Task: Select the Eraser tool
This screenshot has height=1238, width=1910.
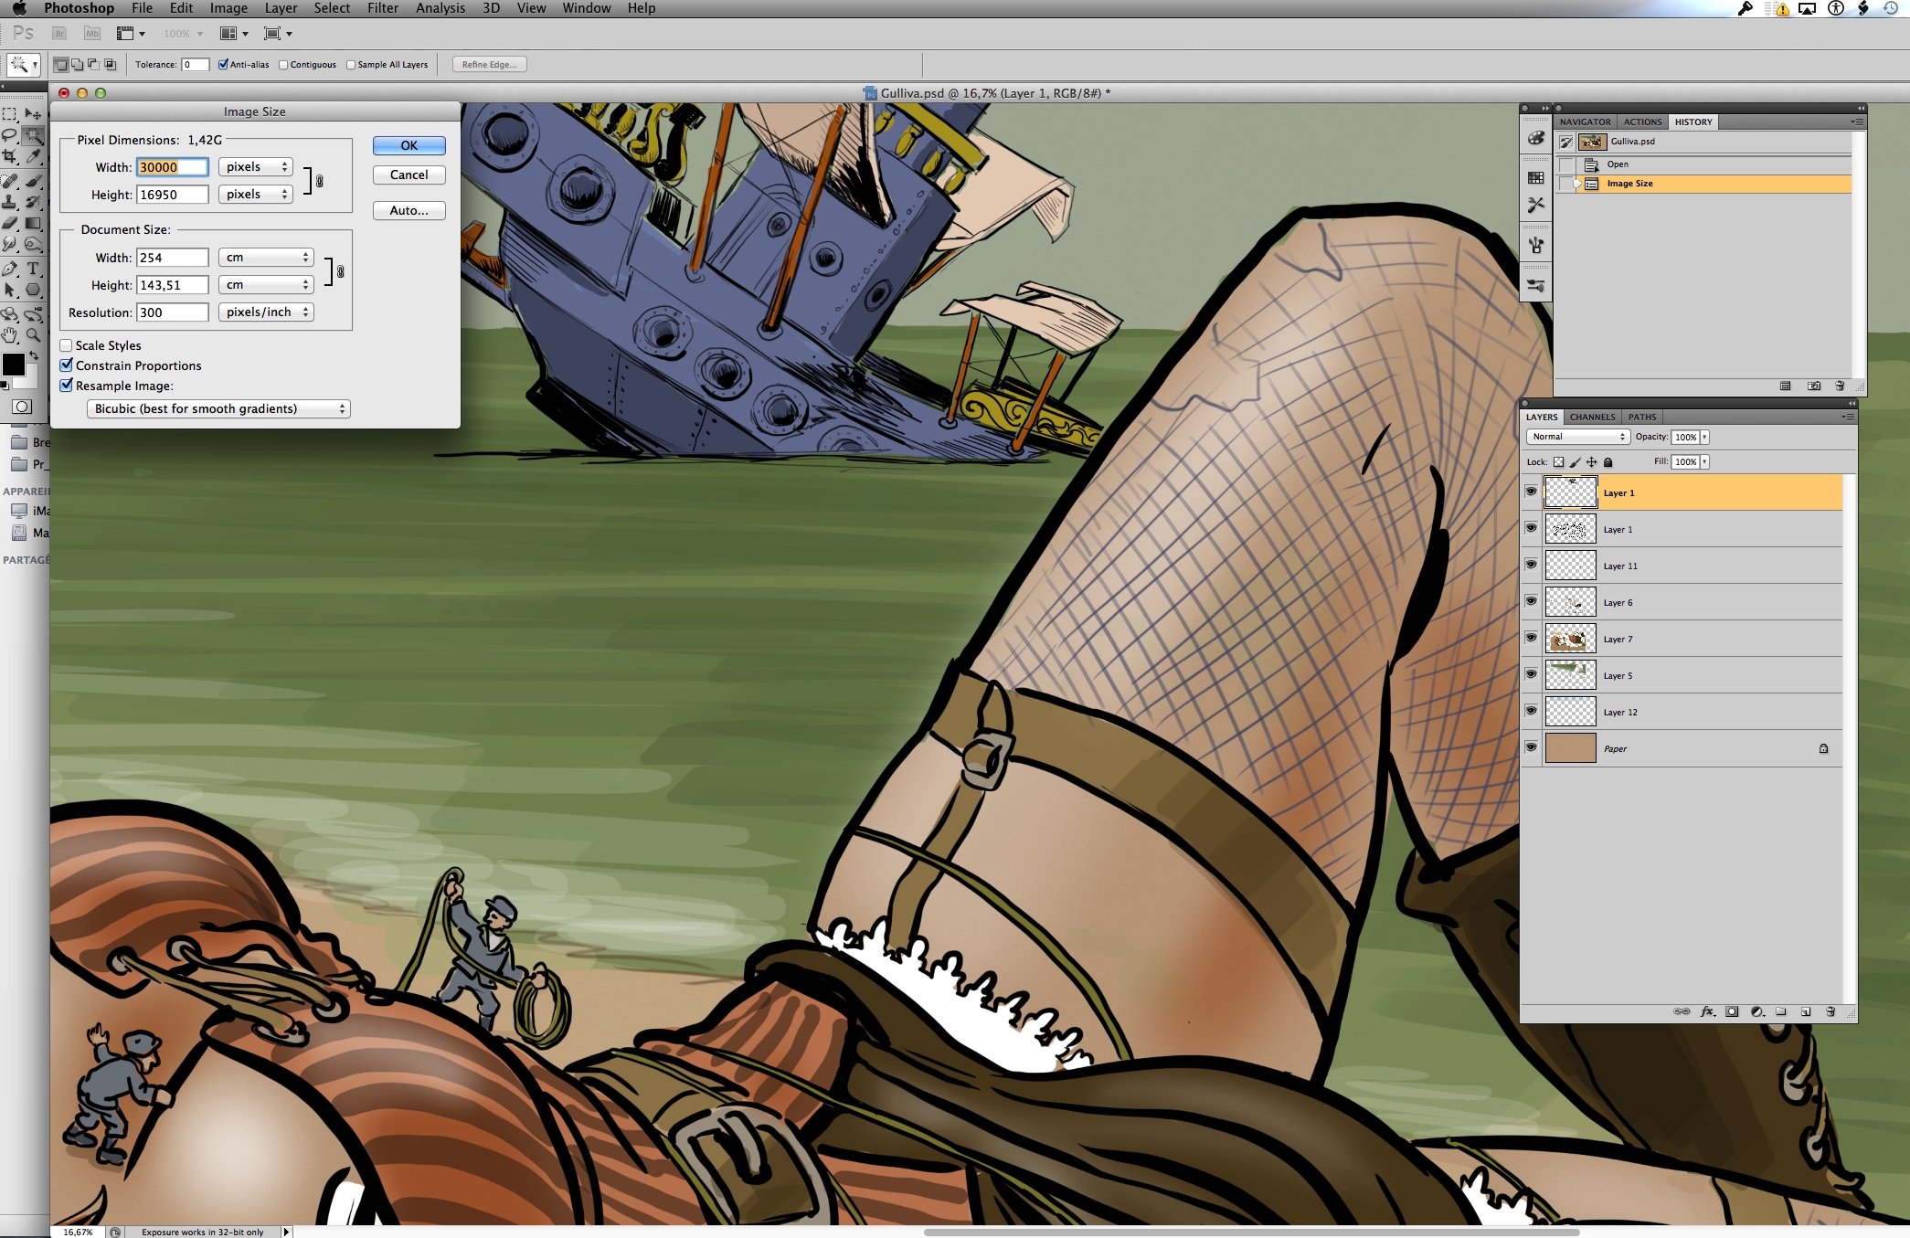Action: coord(10,224)
